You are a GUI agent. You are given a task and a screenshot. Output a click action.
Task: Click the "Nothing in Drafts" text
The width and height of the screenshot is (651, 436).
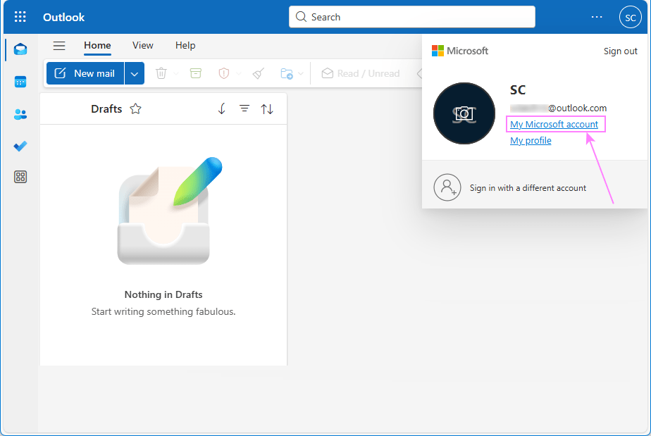click(163, 294)
